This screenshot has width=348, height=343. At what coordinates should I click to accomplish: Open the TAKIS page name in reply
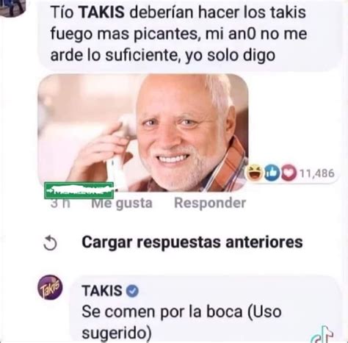(x=102, y=291)
